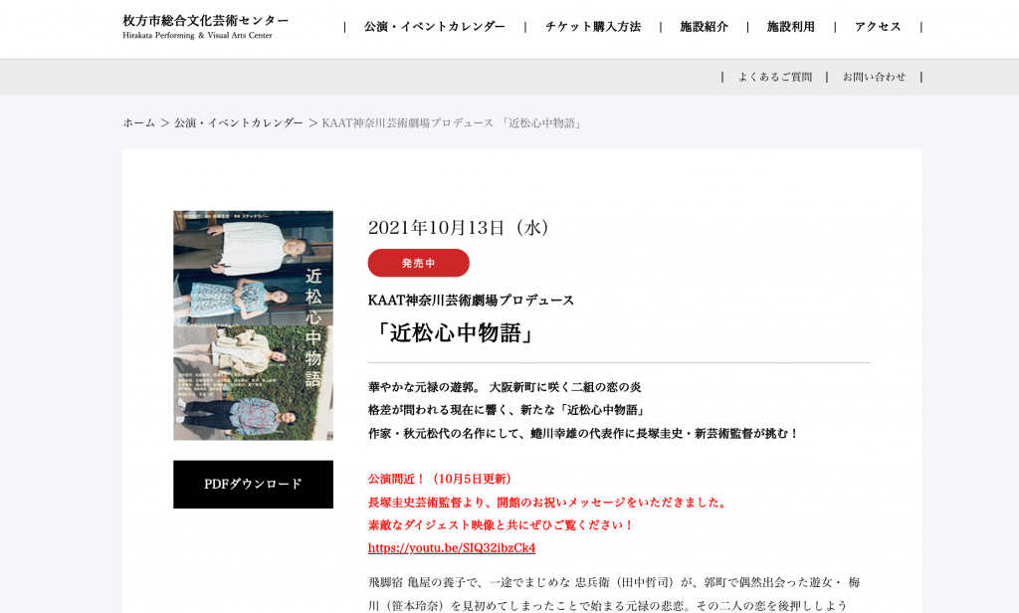Open the 施設利用 navigation item

(x=790, y=27)
